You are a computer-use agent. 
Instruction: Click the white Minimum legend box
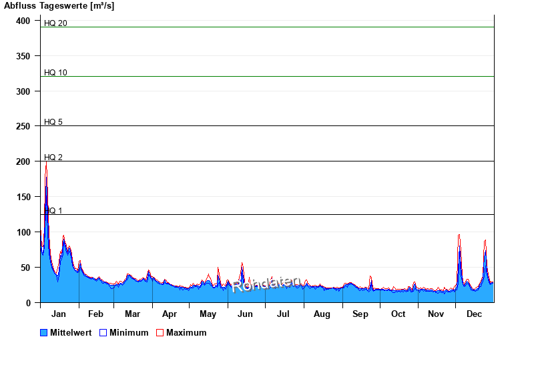(103, 332)
